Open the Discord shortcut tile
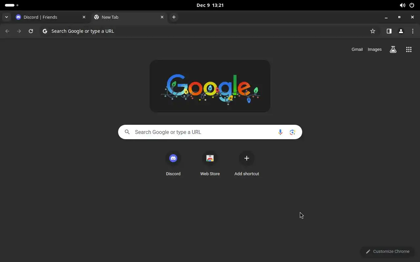Viewport: 420px width, 262px height. (x=173, y=164)
